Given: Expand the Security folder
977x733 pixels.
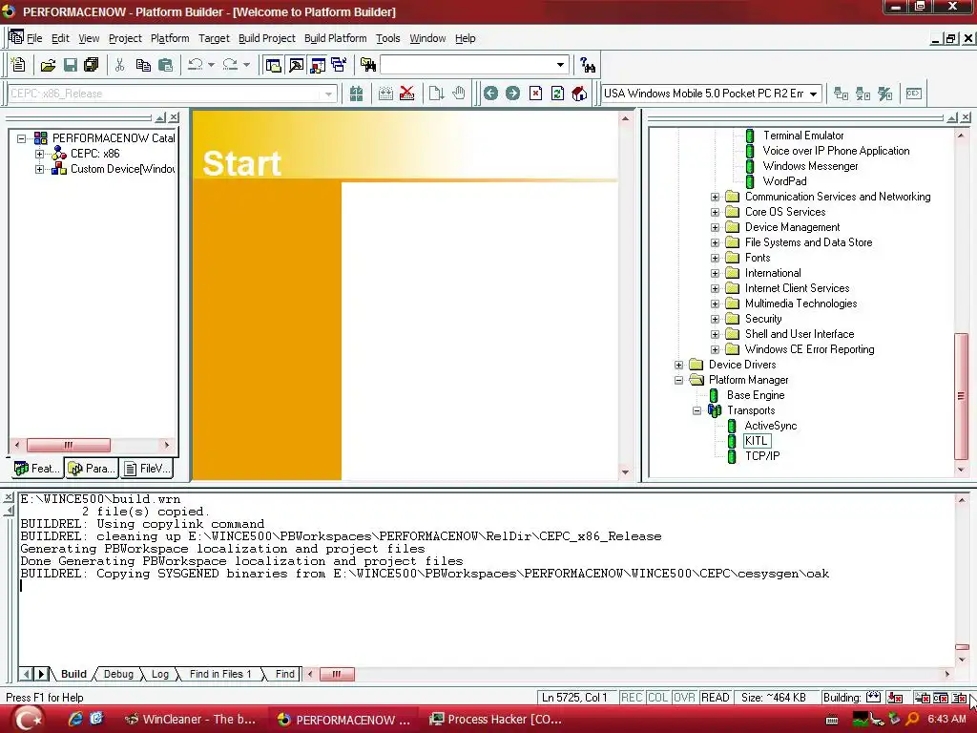Looking at the screenshot, I should (x=715, y=319).
